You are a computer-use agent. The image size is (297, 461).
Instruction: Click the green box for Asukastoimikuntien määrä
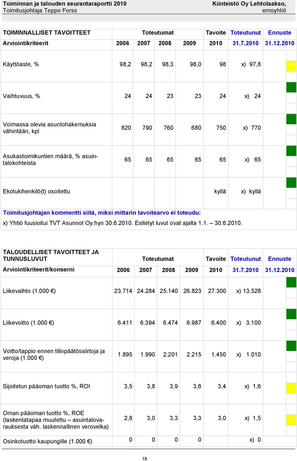(291, 151)
